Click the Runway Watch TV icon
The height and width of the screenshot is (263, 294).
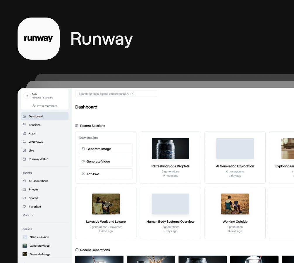click(24, 159)
